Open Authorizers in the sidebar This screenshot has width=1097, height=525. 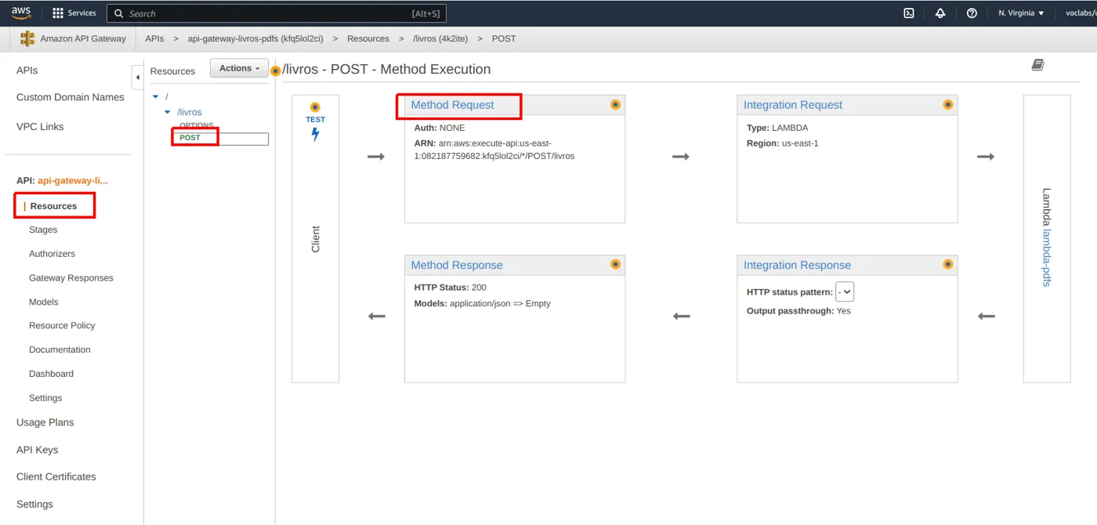pyautogui.click(x=52, y=254)
